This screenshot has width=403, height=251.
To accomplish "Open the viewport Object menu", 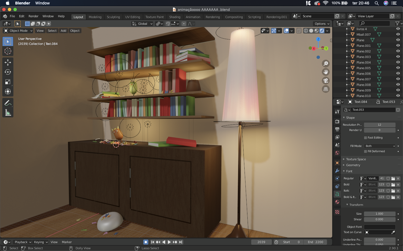I will click(75, 31).
